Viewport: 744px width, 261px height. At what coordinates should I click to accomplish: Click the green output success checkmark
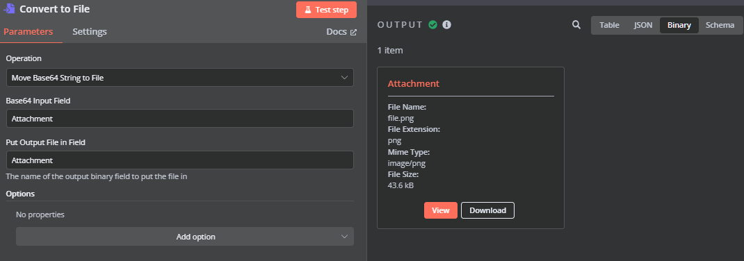click(432, 24)
